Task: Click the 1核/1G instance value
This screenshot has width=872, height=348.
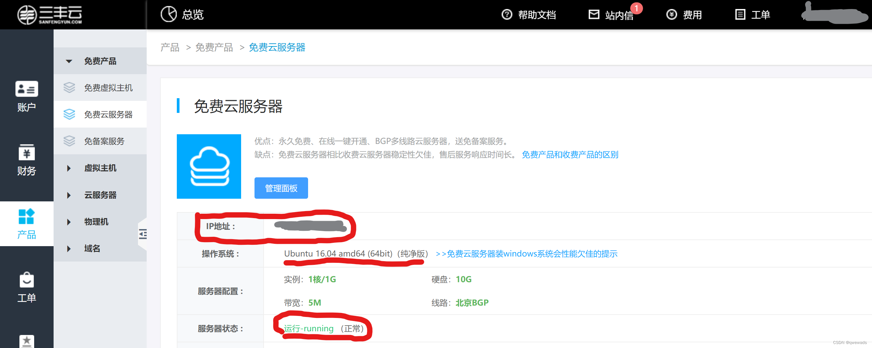Action: click(322, 280)
